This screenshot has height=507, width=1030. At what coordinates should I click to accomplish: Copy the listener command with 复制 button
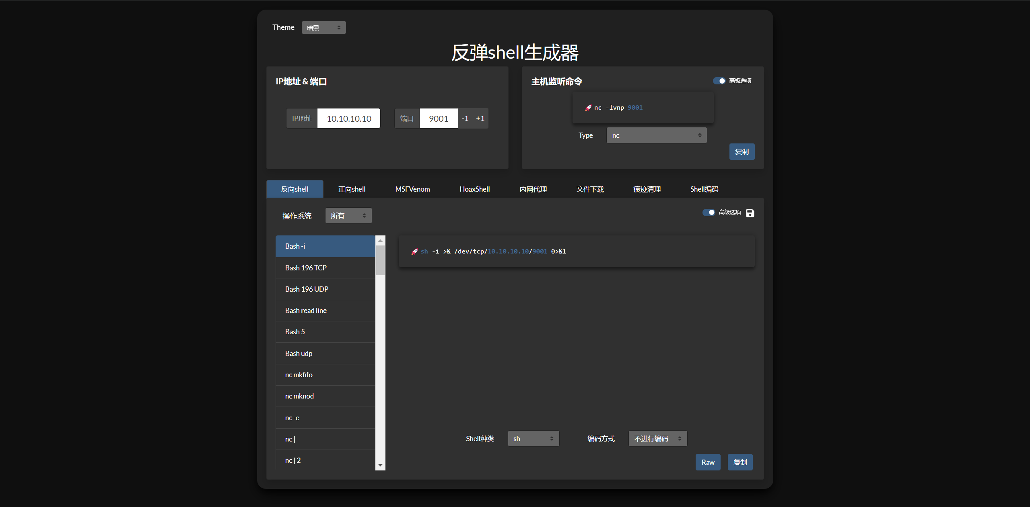pos(742,152)
